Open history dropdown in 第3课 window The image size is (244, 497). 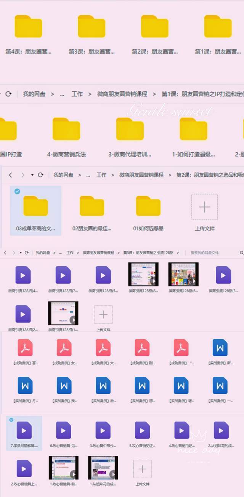[x=21, y=253]
